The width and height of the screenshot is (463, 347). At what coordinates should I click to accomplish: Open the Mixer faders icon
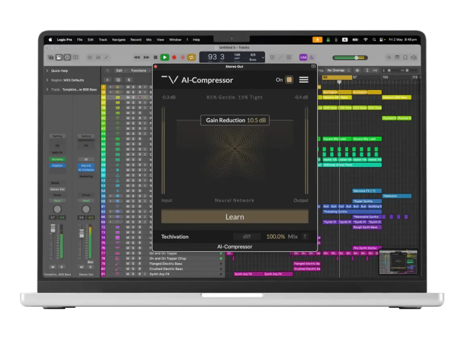pos(98,57)
